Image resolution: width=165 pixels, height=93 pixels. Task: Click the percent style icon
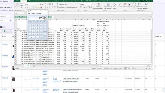[x=84, y=7]
